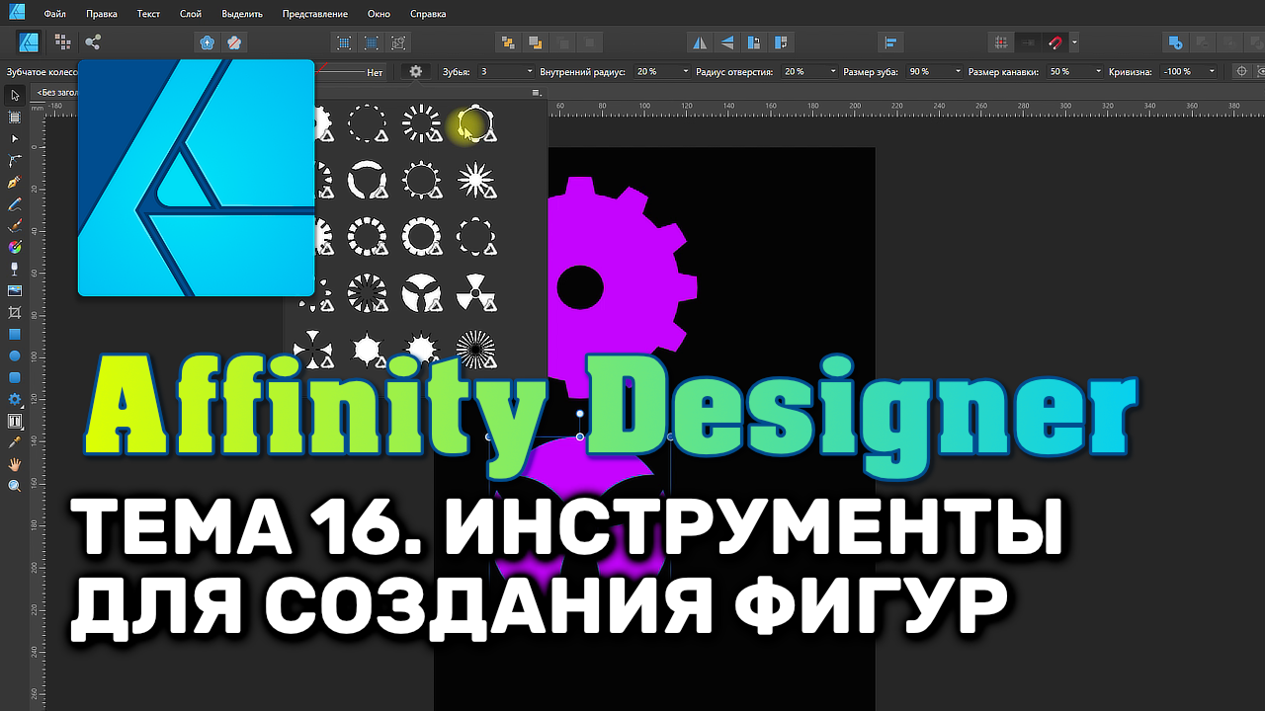
Task: Open the Справка menu
Action: pos(427,14)
